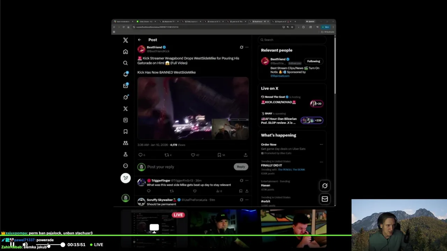Click the reply icon under the main post
This screenshot has height=251, width=447.
point(140,155)
